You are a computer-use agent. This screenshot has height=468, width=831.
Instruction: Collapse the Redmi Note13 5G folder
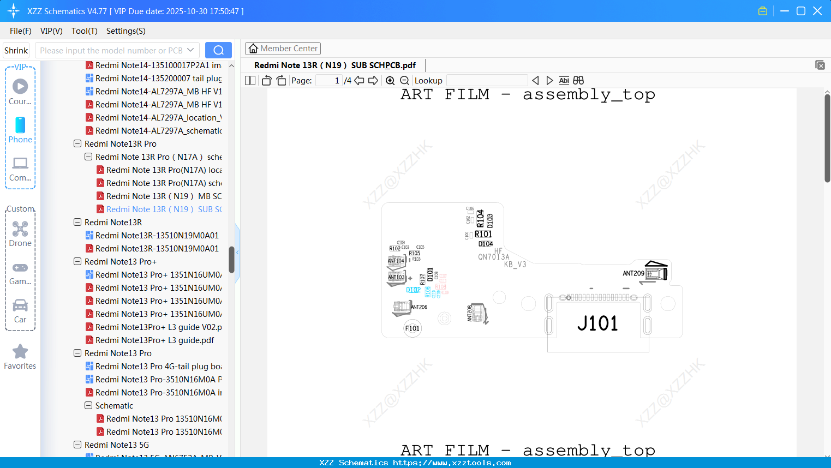(77, 445)
